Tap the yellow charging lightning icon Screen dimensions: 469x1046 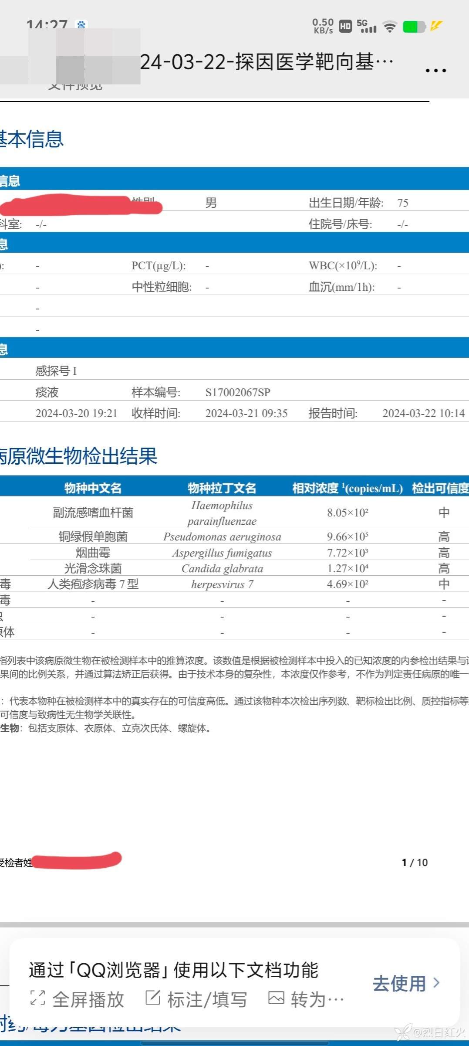pyautogui.click(x=436, y=26)
